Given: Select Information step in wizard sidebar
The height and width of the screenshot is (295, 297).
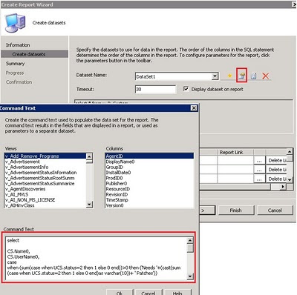Looking at the screenshot, I should coord(18,45).
